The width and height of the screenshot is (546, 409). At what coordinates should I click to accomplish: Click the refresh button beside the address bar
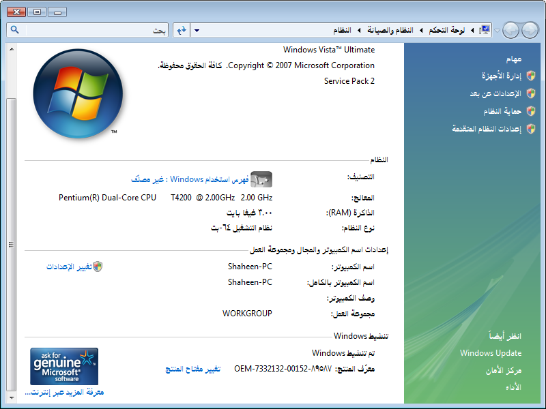[182, 30]
